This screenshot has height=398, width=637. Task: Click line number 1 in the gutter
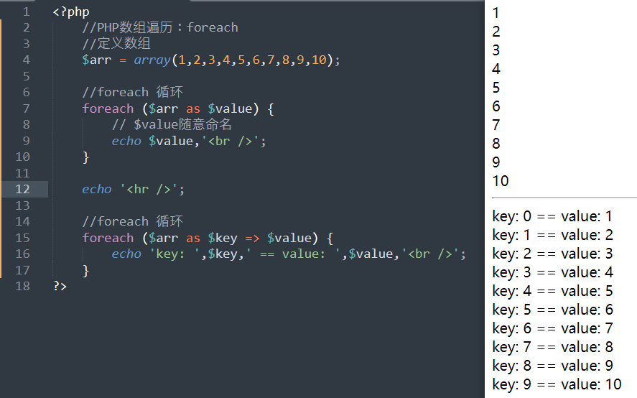click(26, 12)
